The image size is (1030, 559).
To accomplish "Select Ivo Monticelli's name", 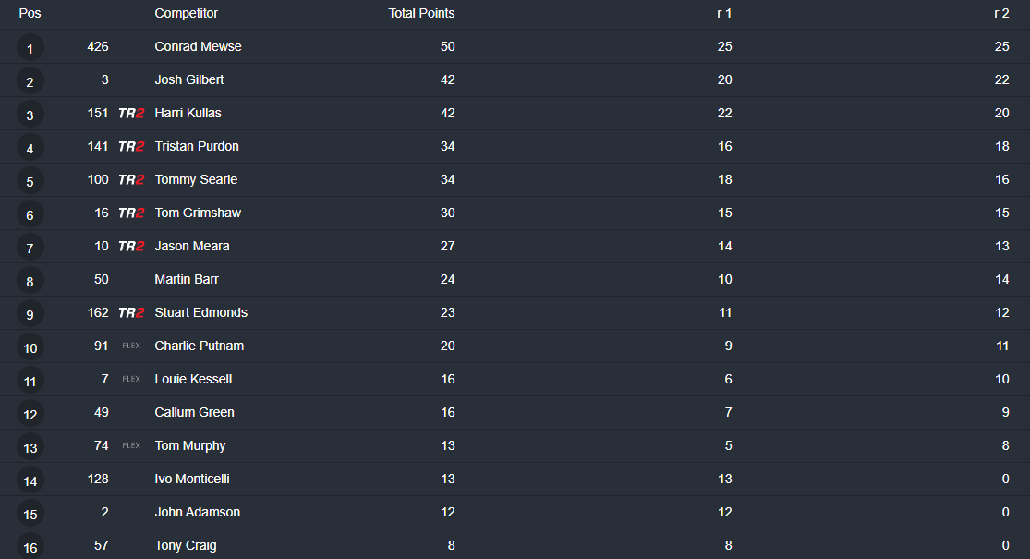I will pos(192,479).
